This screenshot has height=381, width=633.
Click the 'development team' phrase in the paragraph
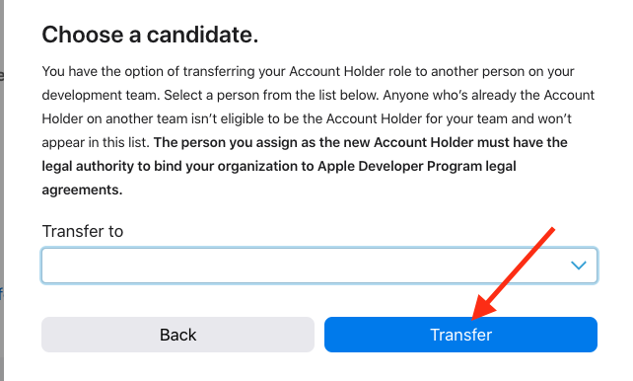tap(100, 96)
